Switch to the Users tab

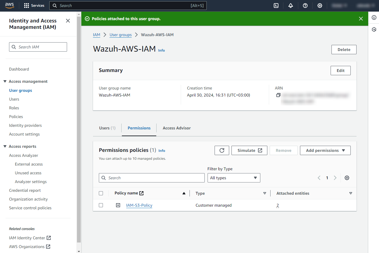[x=107, y=128]
